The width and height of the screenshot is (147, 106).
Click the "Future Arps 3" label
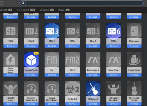click(x=93, y=70)
